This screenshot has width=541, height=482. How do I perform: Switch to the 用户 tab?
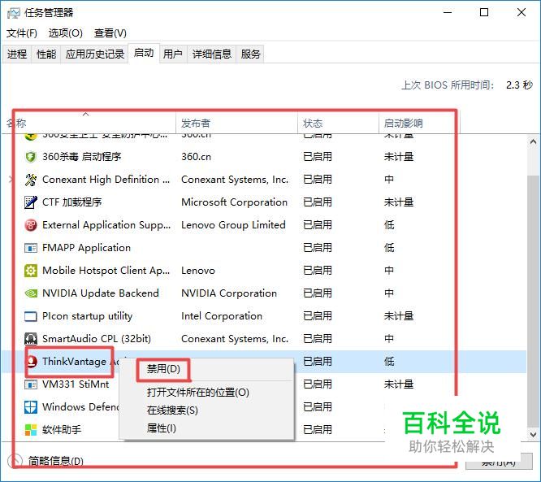pyautogui.click(x=173, y=54)
